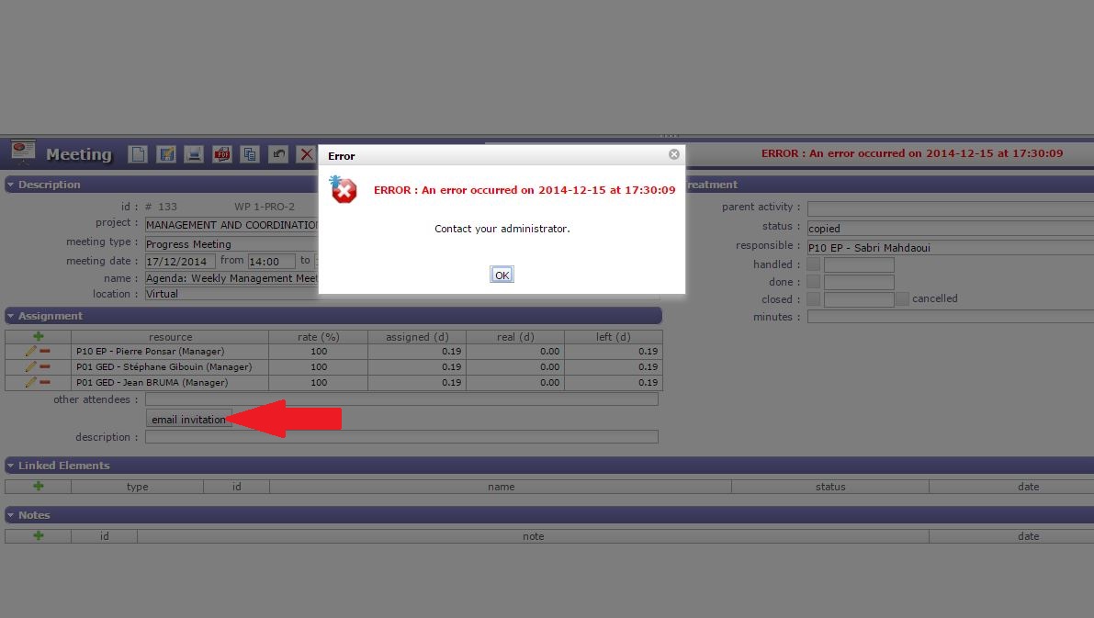Edit Pierre Ponsar assignment with pencil icon

click(30, 351)
